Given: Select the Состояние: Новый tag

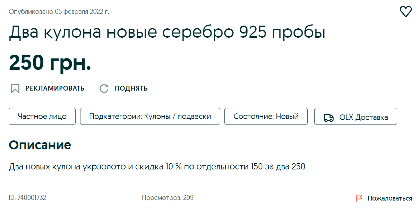Looking at the screenshot, I should [x=266, y=117].
